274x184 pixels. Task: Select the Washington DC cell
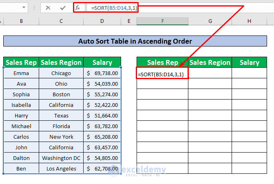[61, 158]
